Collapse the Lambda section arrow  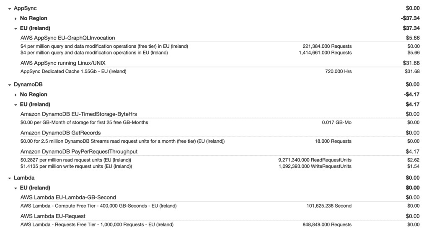[9, 178]
